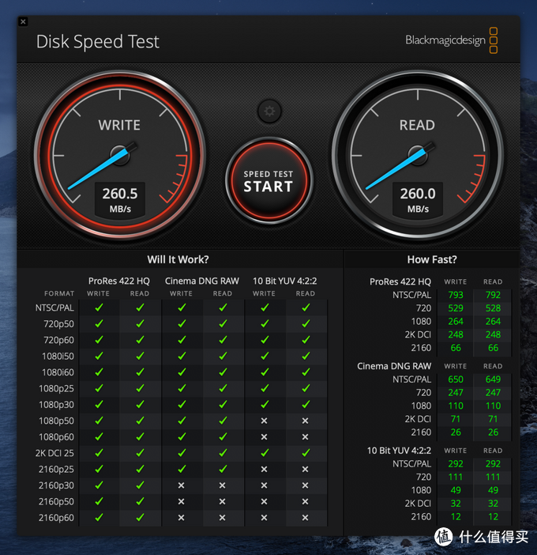This screenshot has width=537, height=555.
Task: Click the 2160p50 format row label
Action: (x=57, y=501)
